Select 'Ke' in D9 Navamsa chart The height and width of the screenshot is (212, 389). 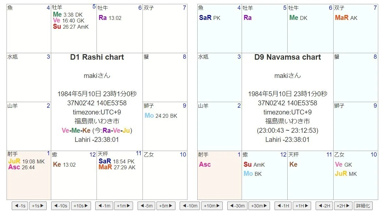(293, 164)
